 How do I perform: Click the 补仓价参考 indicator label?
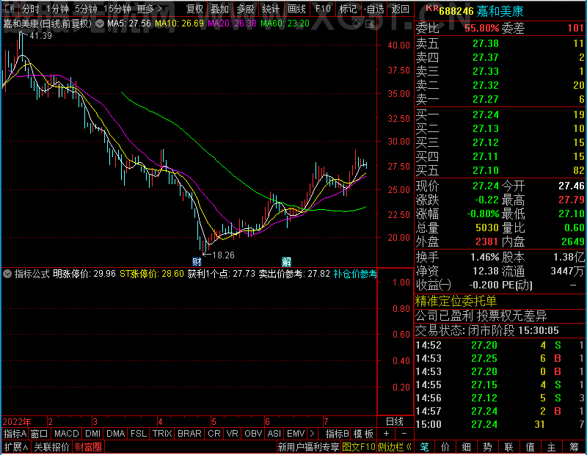[x=355, y=274]
